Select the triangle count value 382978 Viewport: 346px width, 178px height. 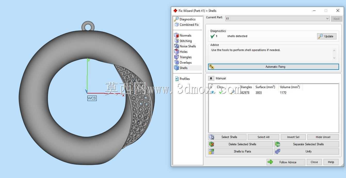pos(245,93)
